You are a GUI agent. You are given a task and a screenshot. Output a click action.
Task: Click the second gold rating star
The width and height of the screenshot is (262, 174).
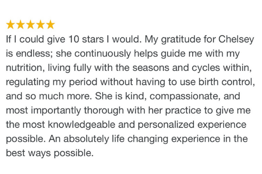pyautogui.click(x=21, y=24)
